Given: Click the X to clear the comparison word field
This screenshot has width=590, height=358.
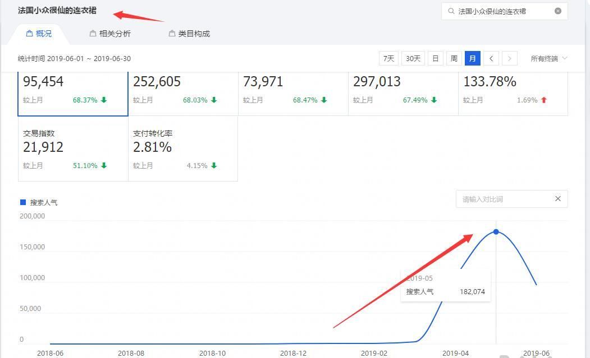Looking at the screenshot, I should click(x=557, y=199).
